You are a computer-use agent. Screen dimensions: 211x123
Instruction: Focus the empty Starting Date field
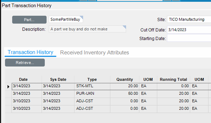[x=189, y=39]
